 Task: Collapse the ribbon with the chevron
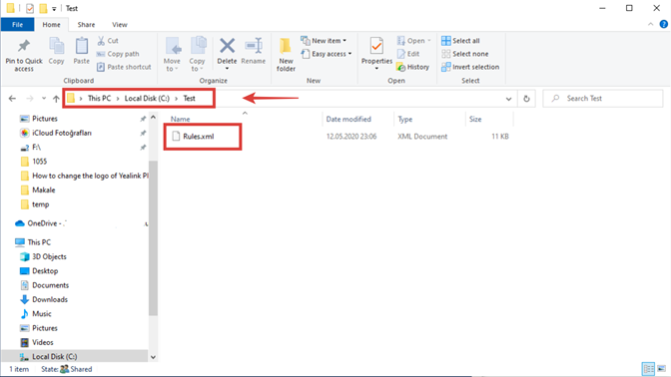(650, 24)
